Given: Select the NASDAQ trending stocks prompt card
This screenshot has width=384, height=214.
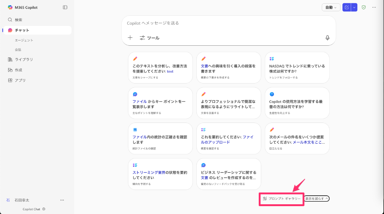Looking at the screenshot, I should [297, 67].
